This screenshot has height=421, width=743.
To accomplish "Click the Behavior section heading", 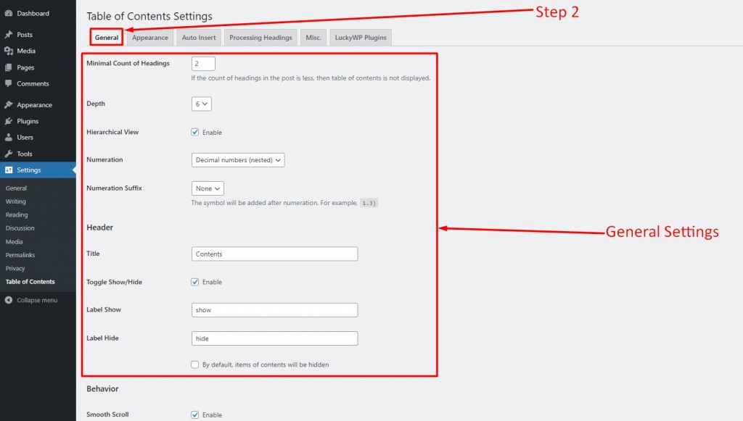I will tap(102, 388).
